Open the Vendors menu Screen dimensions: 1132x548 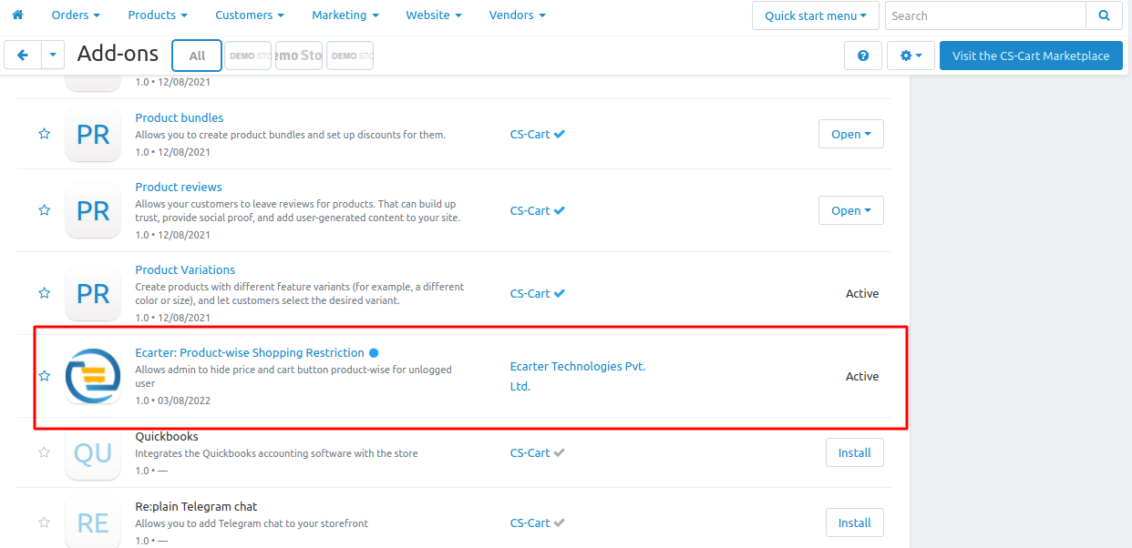click(x=518, y=15)
